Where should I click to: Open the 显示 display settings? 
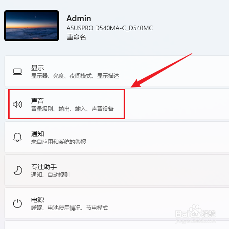point(117,71)
